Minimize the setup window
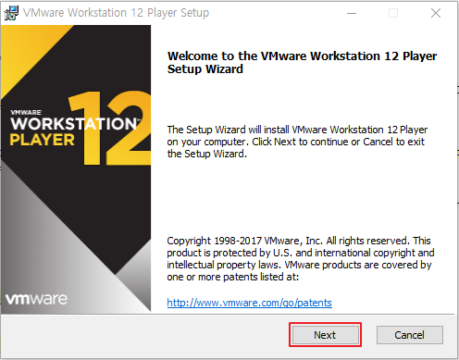459x360 pixels. [x=352, y=13]
